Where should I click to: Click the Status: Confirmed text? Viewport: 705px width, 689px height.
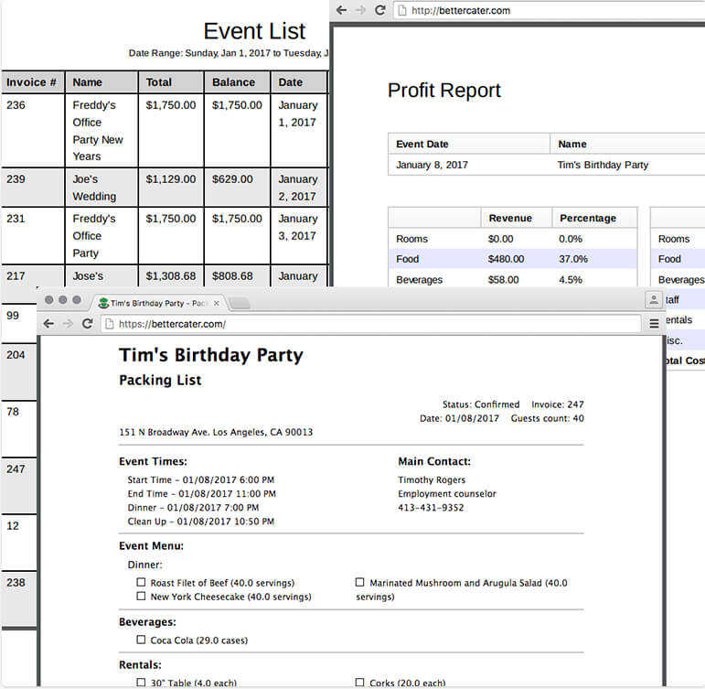tap(481, 404)
